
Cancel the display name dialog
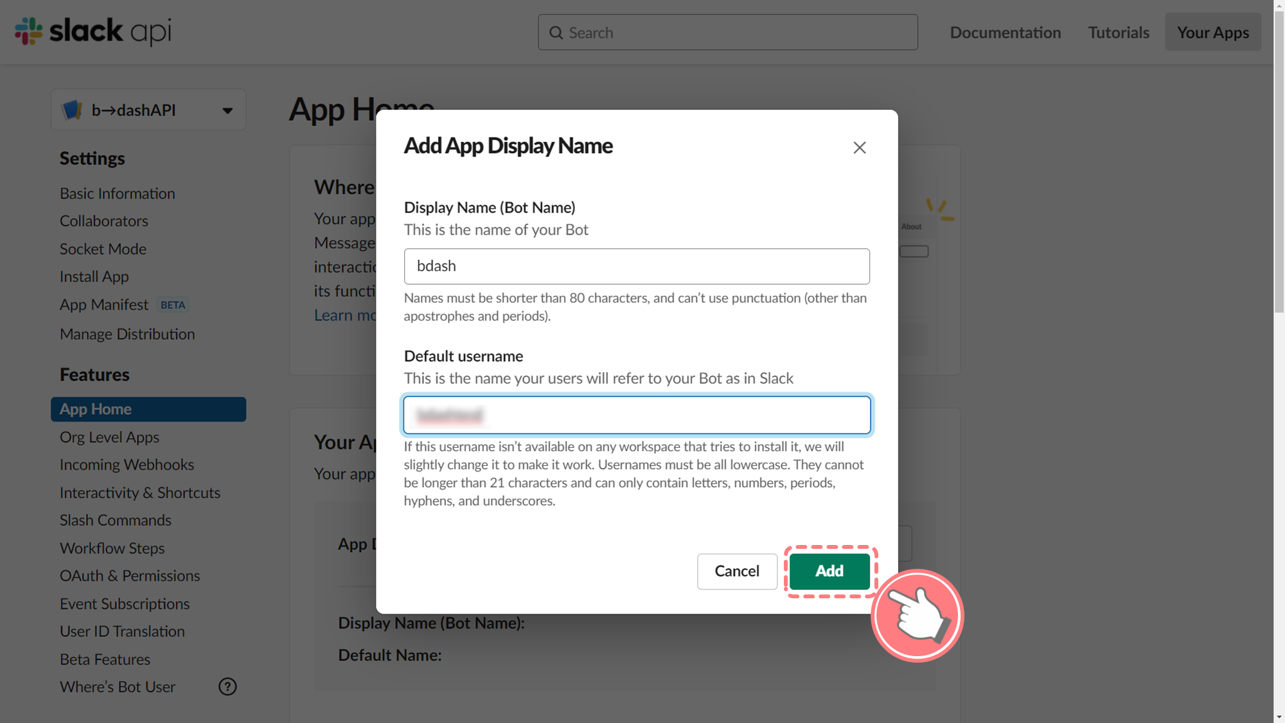click(737, 571)
